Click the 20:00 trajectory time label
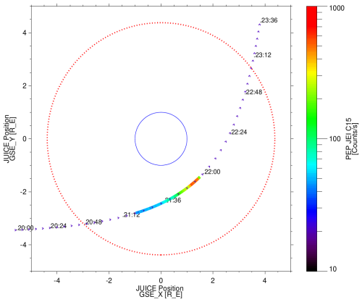Screen dimensions: 362x302 [25, 228]
